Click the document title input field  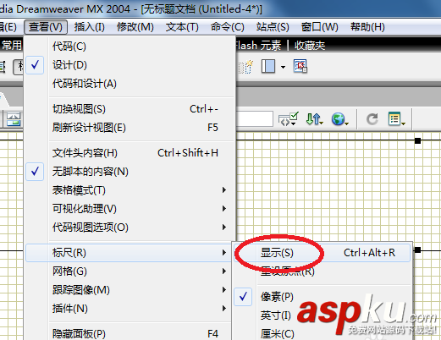pyautogui.click(x=255, y=118)
